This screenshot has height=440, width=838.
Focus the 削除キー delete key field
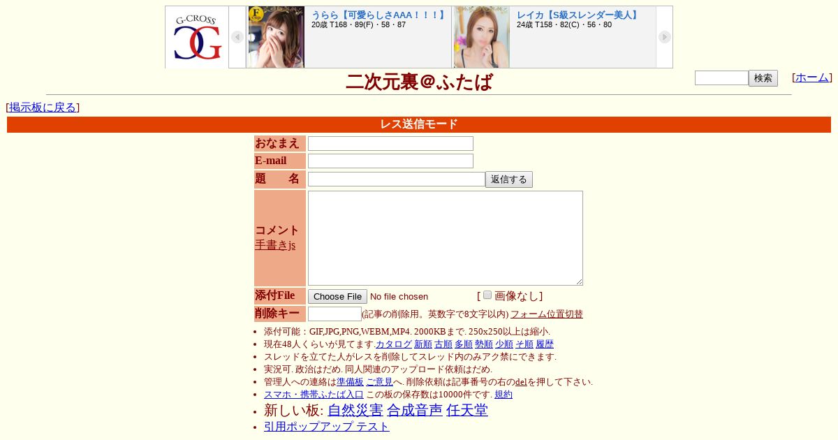click(x=335, y=314)
